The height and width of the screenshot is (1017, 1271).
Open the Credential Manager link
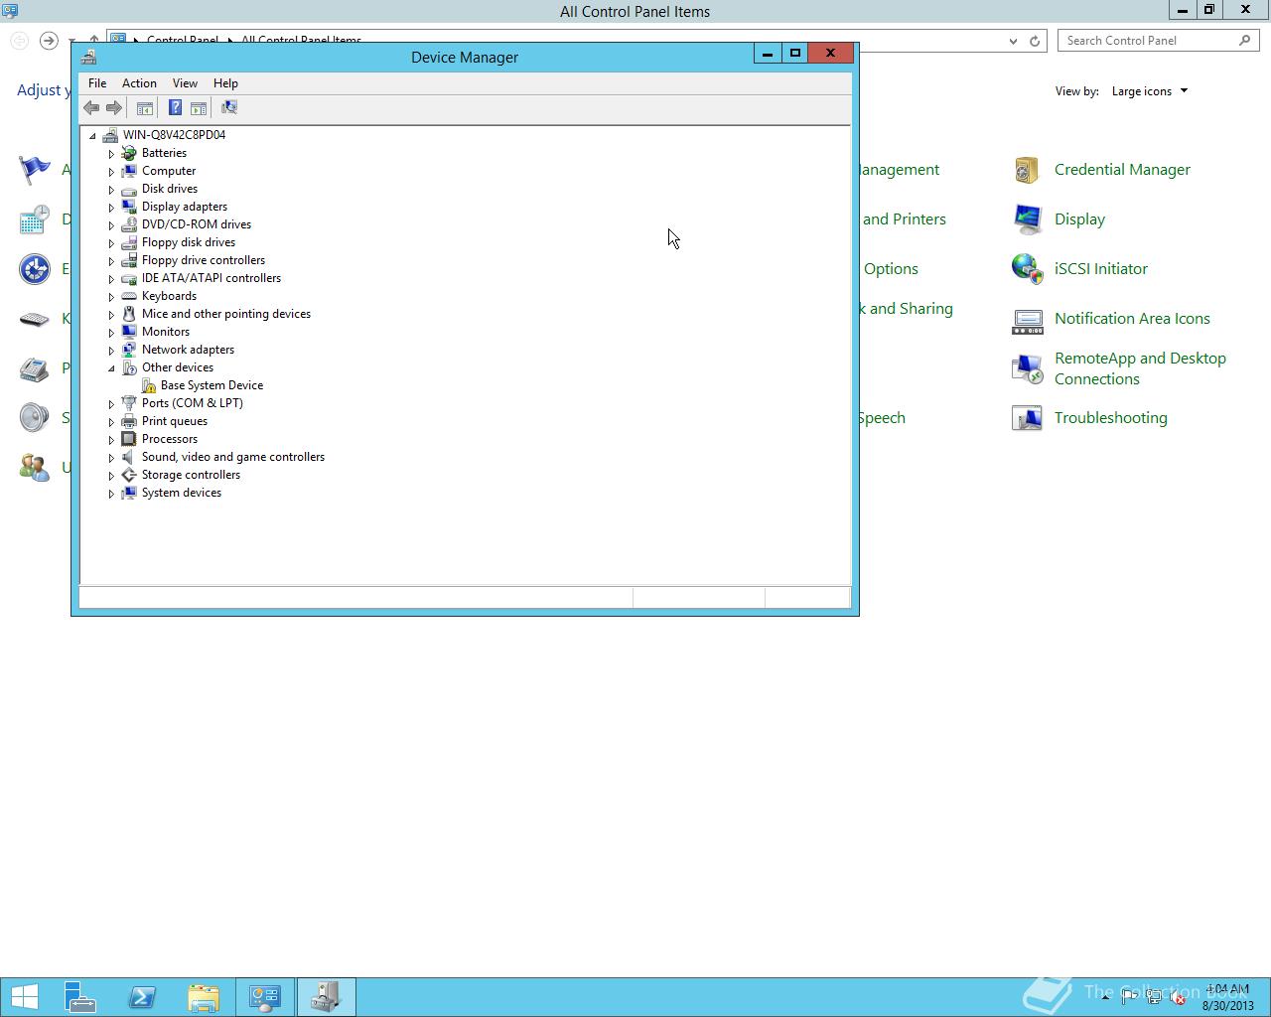1122,170
